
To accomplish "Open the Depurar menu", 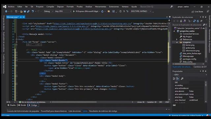I will click(x=60, y=7).
